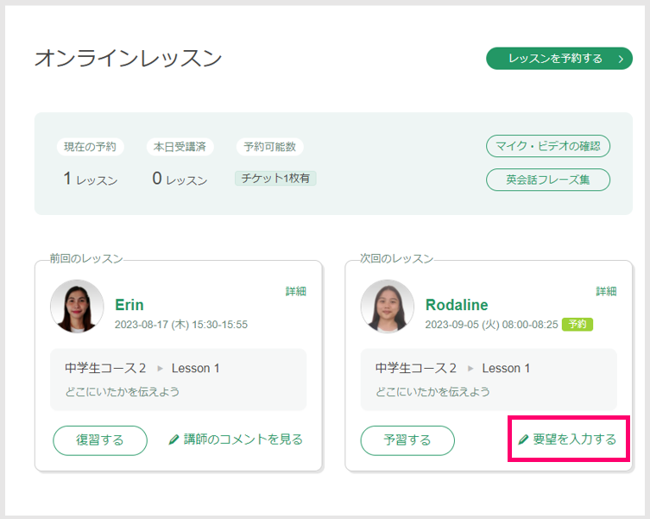
Task: Click the pencil icon beside 講師のコメントを見る
Action: pos(174,440)
